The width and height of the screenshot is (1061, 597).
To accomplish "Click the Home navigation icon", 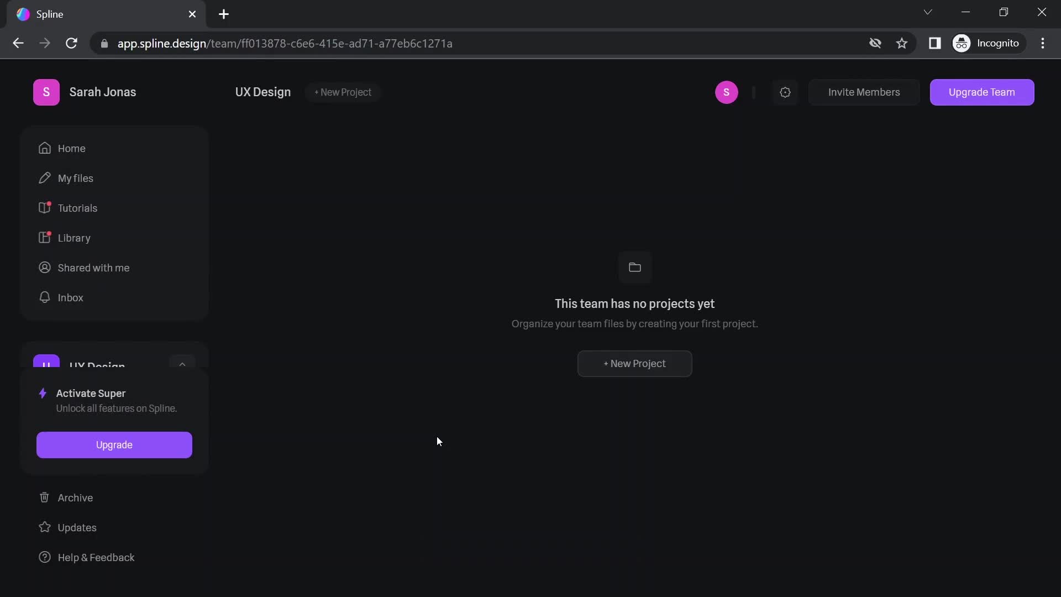I will tap(44, 149).
